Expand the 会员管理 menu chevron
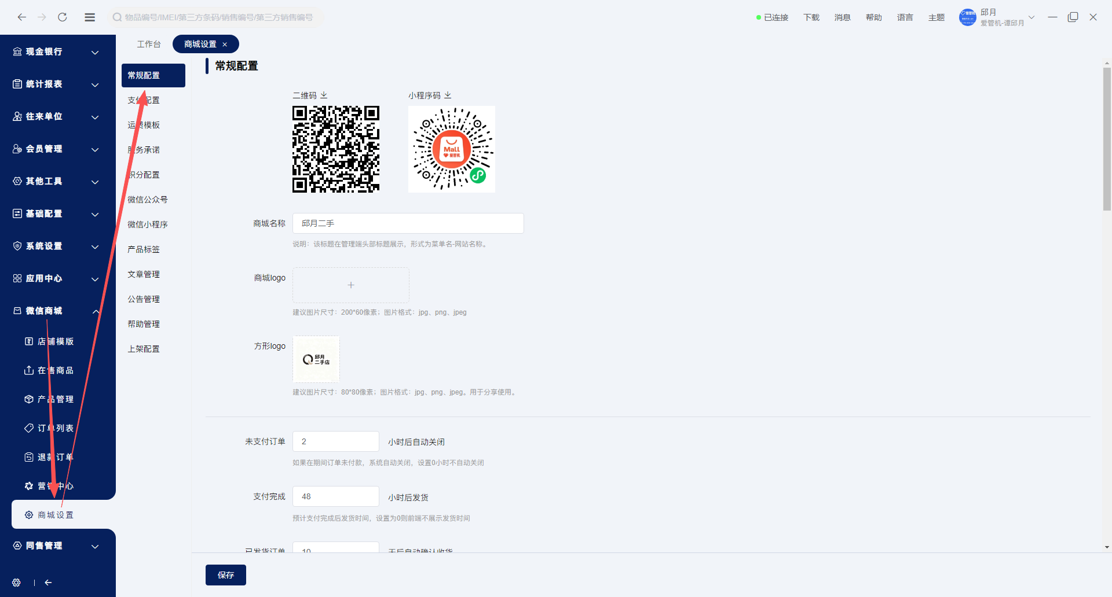Screen dimensions: 1112x597 click(x=95, y=150)
